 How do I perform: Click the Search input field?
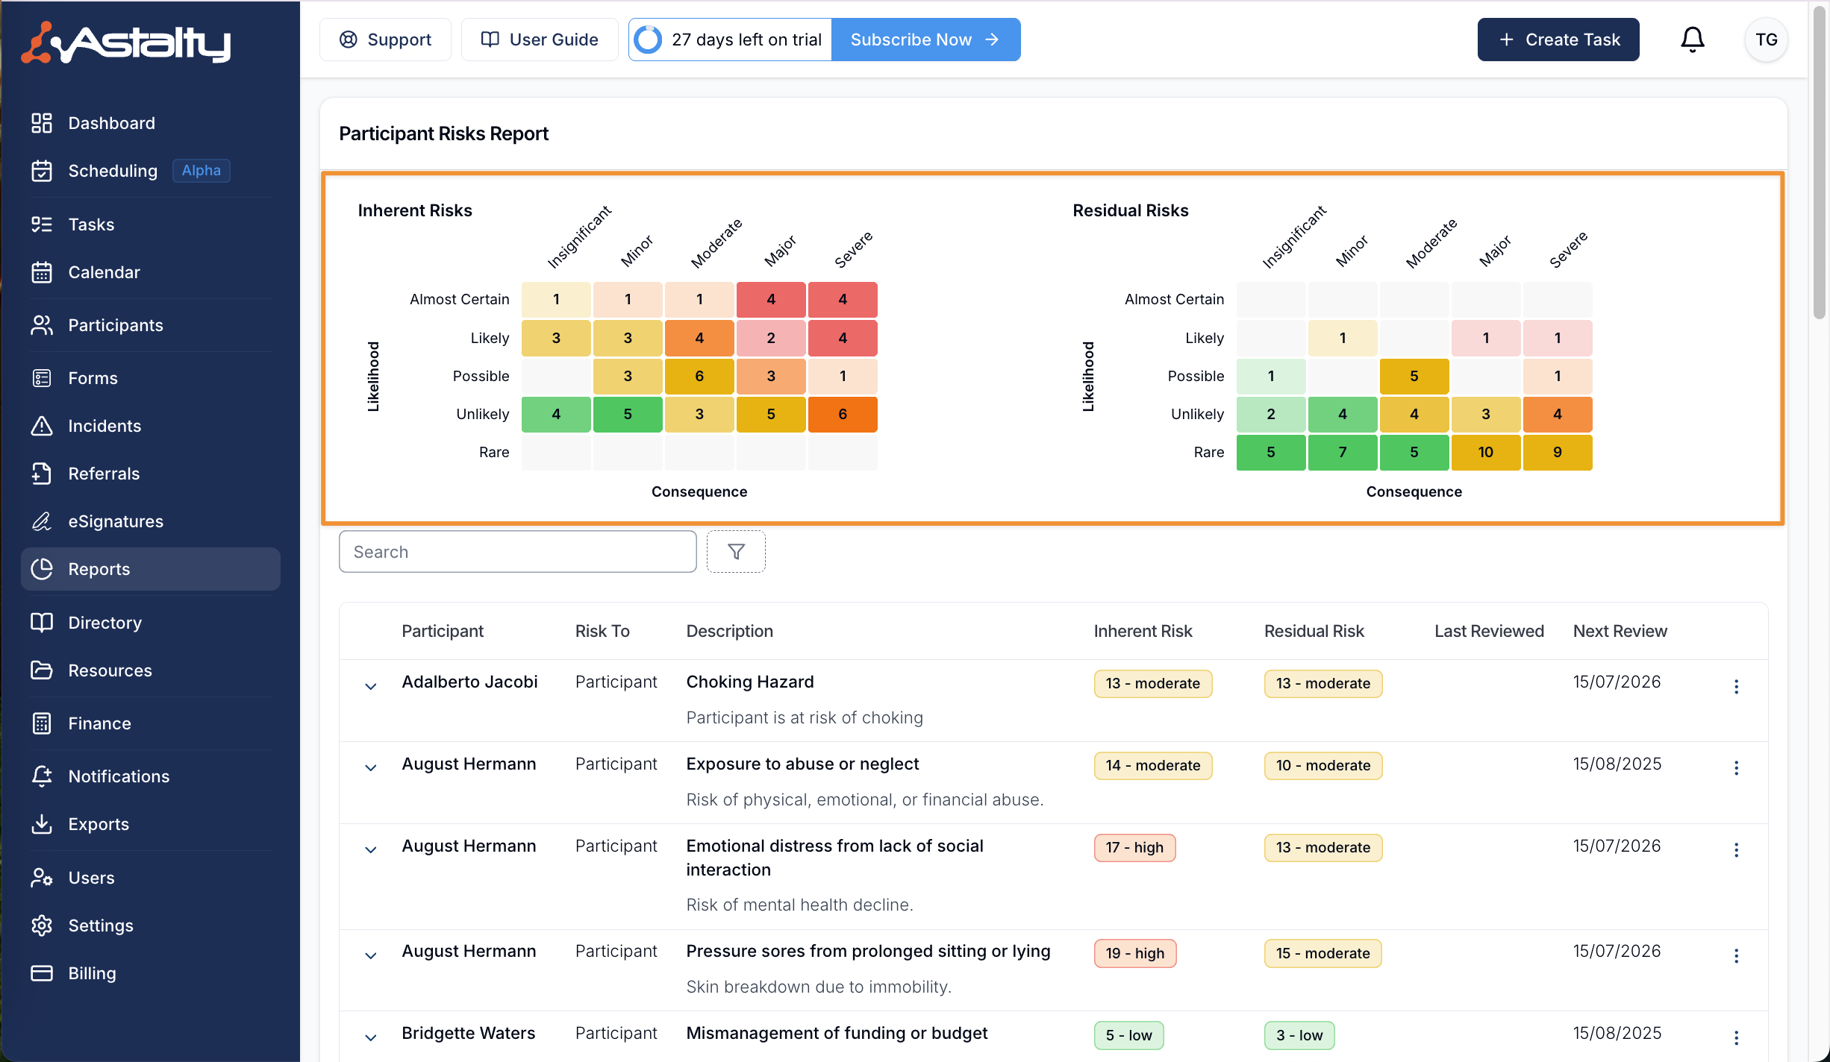pyautogui.click(x=517, y=552)
